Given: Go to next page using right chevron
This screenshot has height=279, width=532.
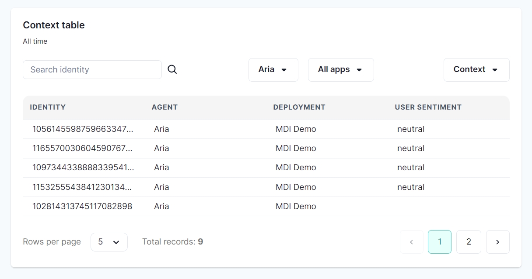Looking at the screenshot, I should (x=497, y=242).
